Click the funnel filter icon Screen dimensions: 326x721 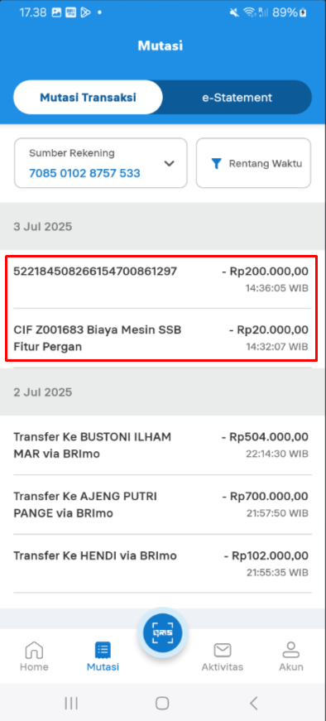[216, 163]
